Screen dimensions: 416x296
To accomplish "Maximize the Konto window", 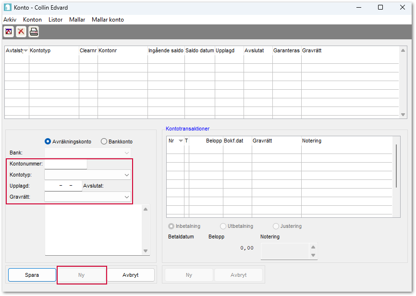I will [x=380, y=7].
